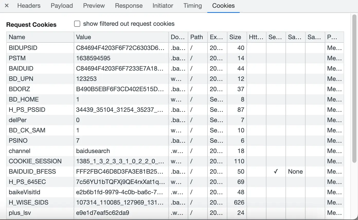Click the vertical scrollbar thumb
This screenshot has width=358, height=220.
[x=354, y=88]
